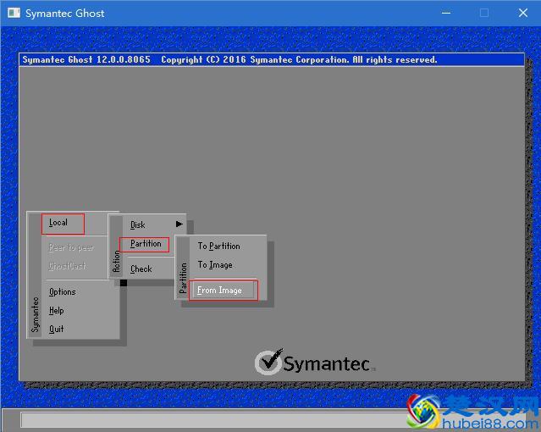
Task: Maximize the Symantec Ghost window
Action: pyautogui.click(x=484, y=13)
